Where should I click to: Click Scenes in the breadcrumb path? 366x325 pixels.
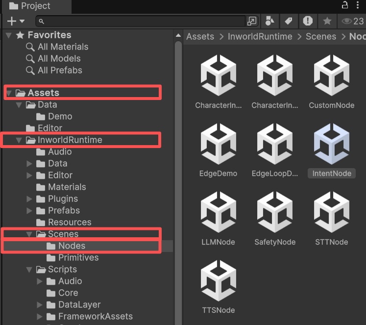[x=321, y=37]
